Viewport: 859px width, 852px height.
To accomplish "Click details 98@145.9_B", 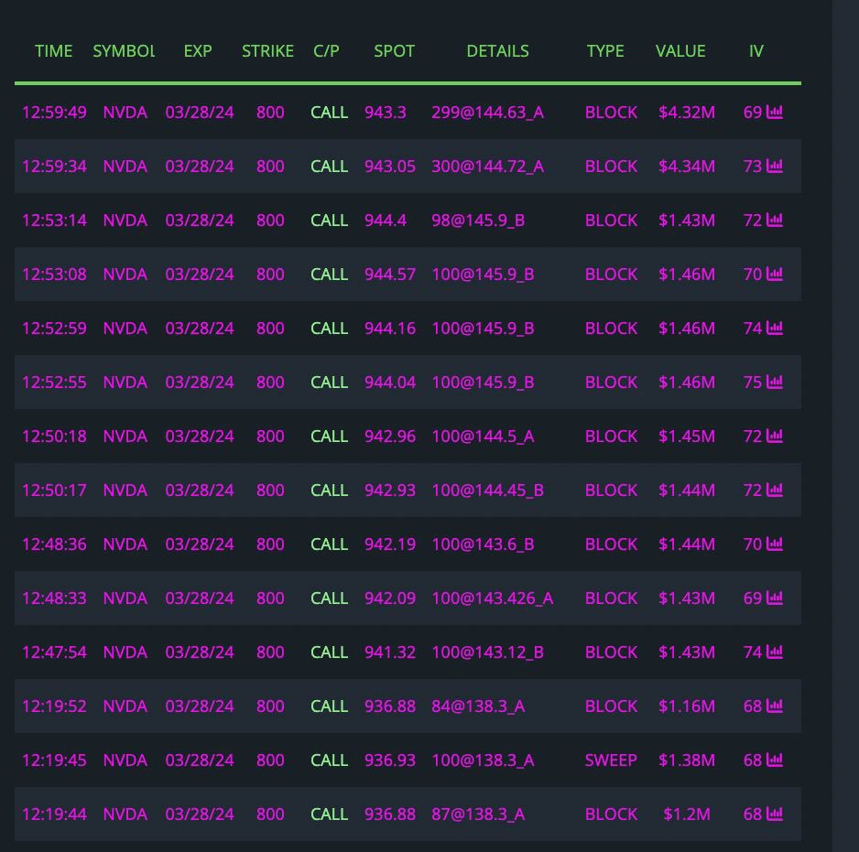I will (478, 221).
